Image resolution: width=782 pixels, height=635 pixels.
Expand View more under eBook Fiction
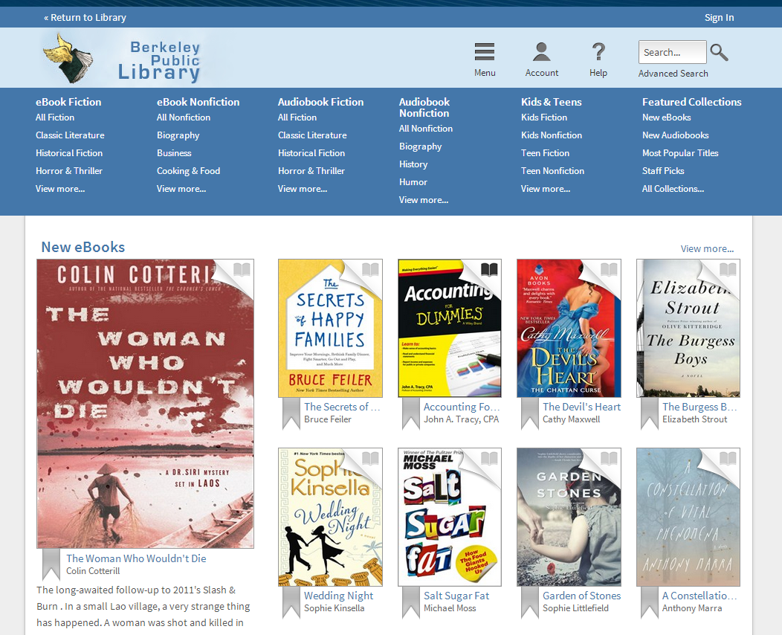tap(60, 189)
